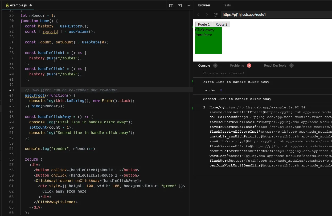
Task: Click line number 56 in the gutter
Action: (11, 159)
